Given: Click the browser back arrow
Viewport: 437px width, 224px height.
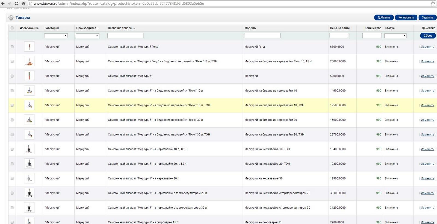Looking at the screenshot, I should click(x=3, y=4).
